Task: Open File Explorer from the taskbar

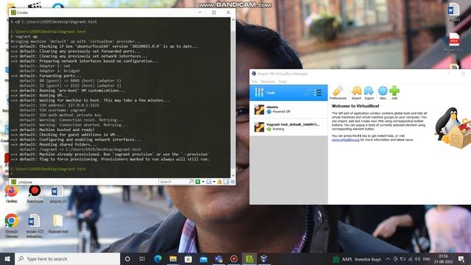Action: (173, 258)
